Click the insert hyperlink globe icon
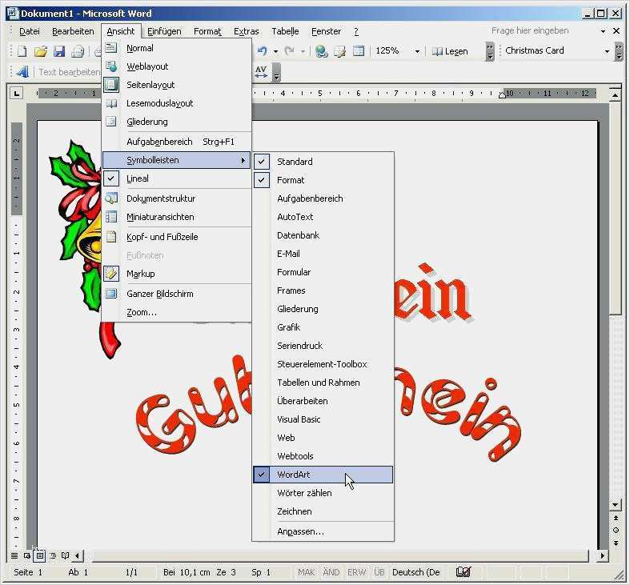Image resolution: width=630 pixels, height=585 pixels. click(x=321, y=51)
